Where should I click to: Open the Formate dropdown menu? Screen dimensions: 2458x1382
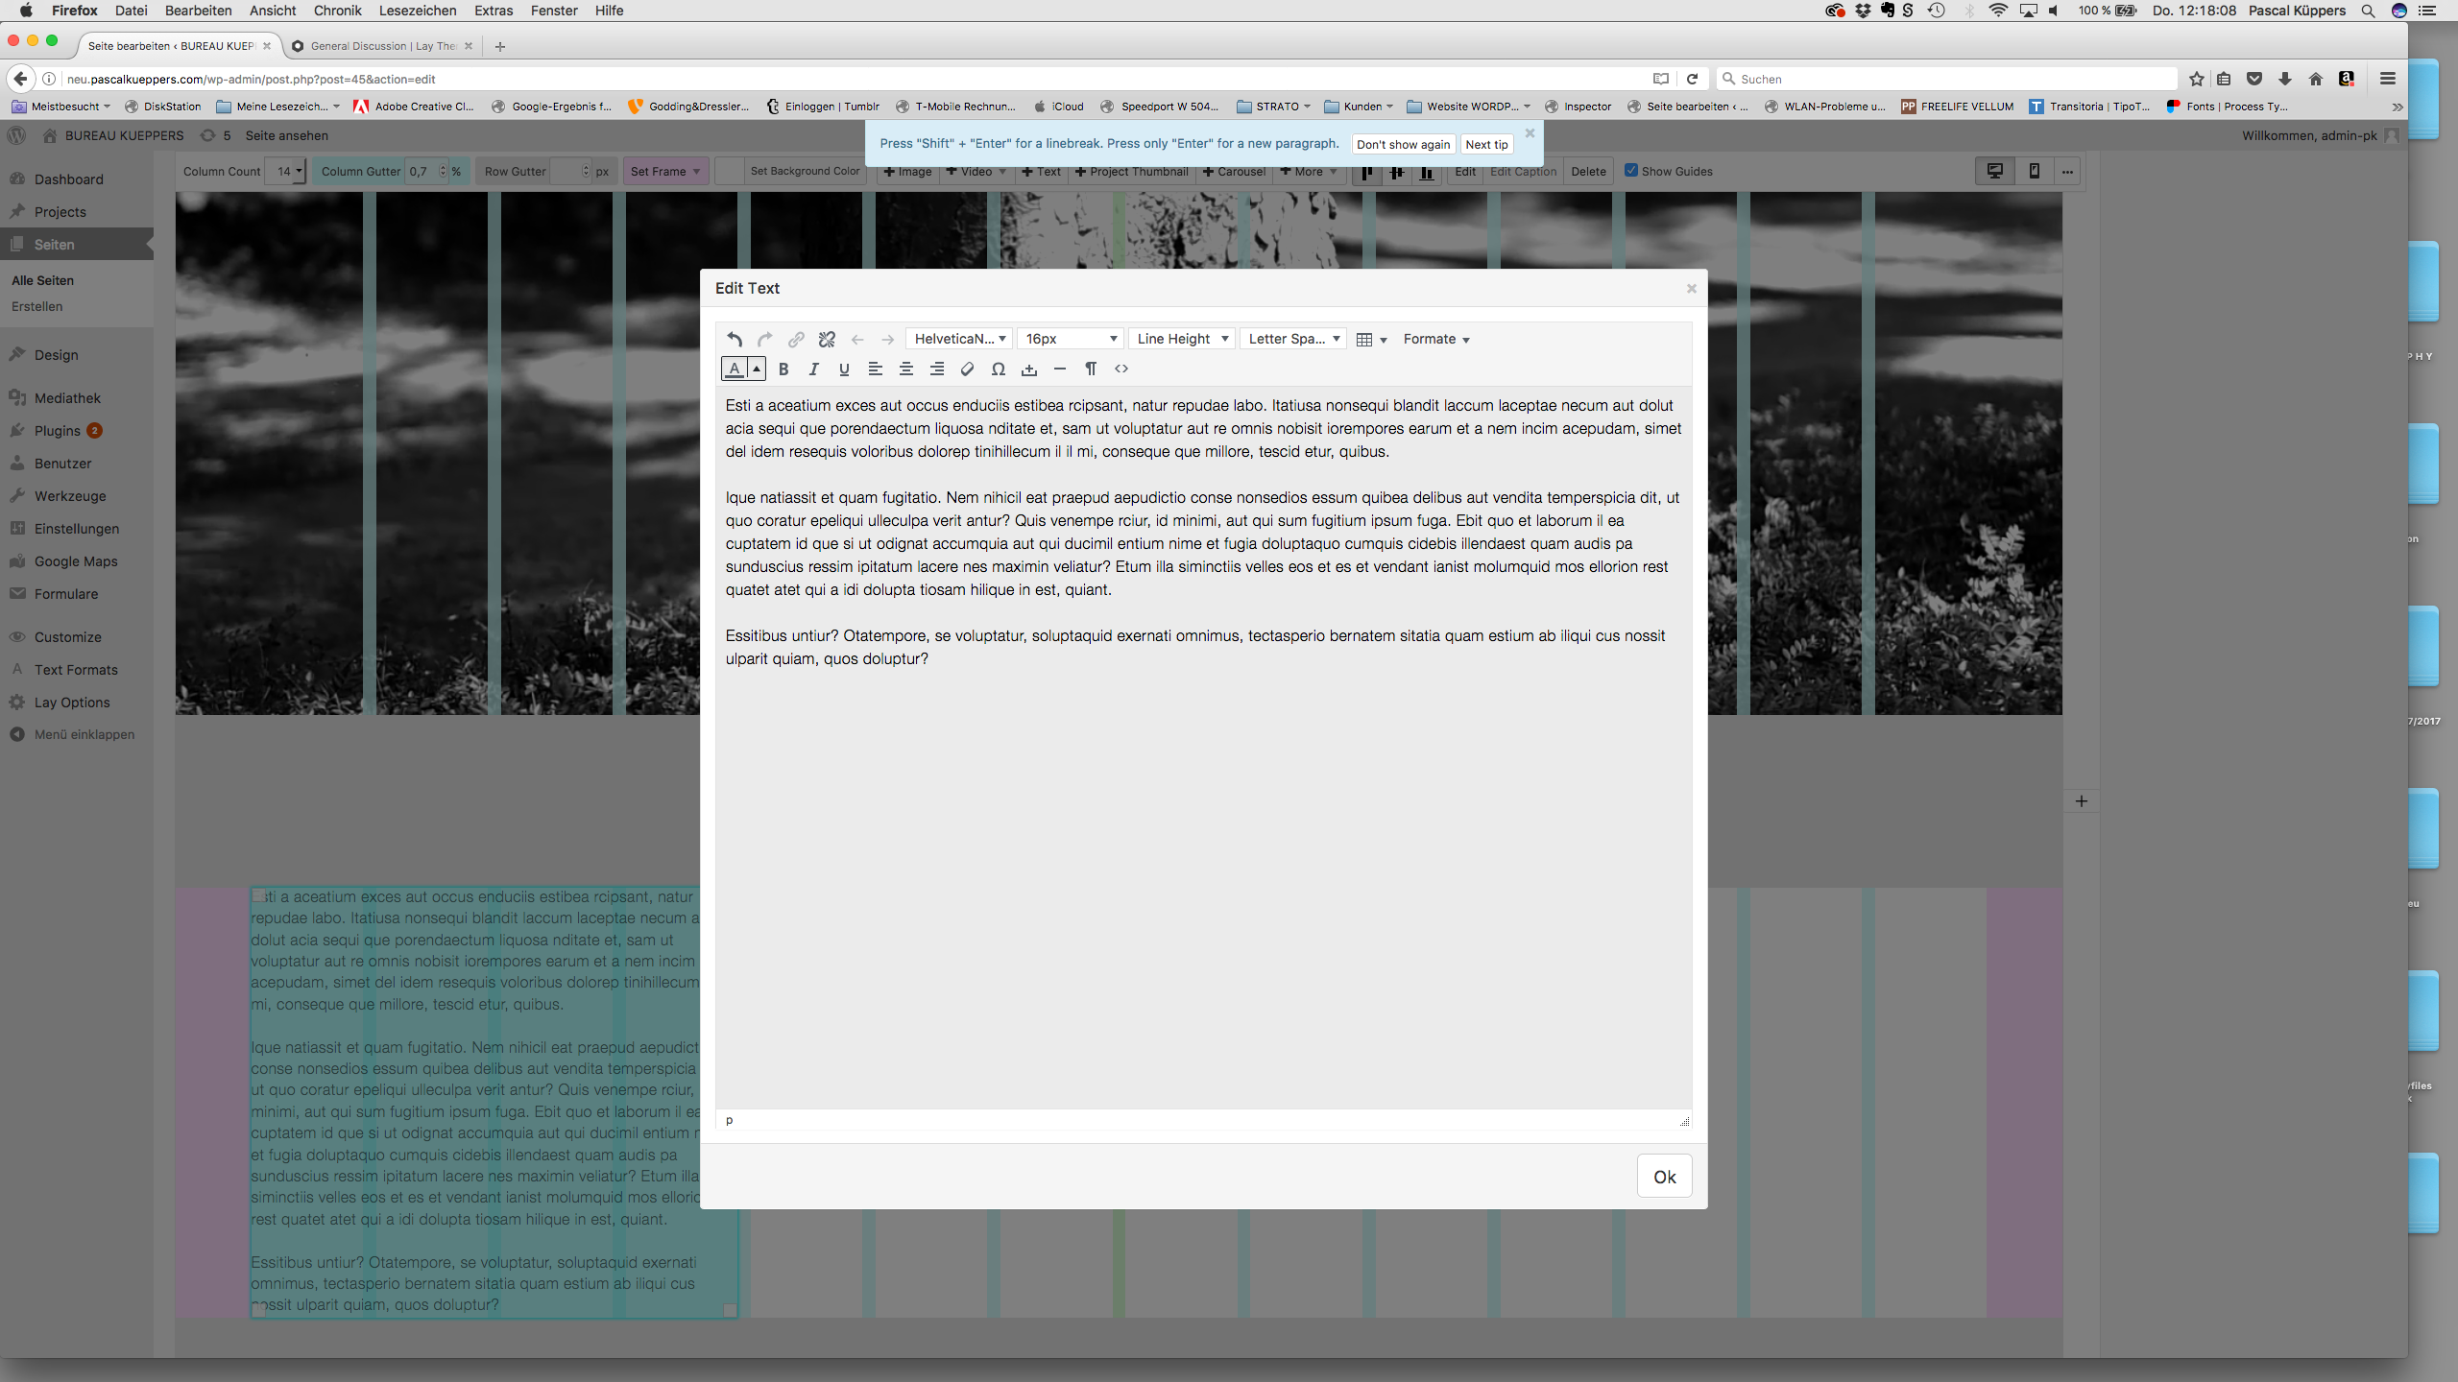click(x=1435, y=339)
